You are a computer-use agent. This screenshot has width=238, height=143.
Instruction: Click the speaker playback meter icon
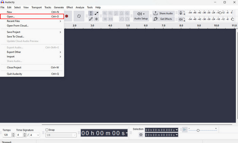(181, 19)
